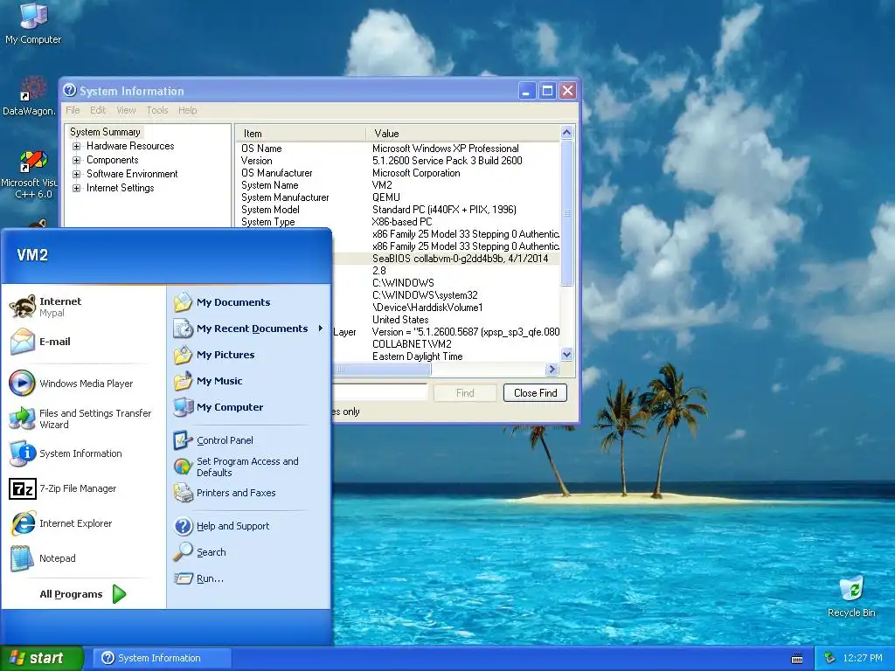The height and width of the screenshot is (671, 895).
Task: Open View menu in System Information
Action: [126, 110]
